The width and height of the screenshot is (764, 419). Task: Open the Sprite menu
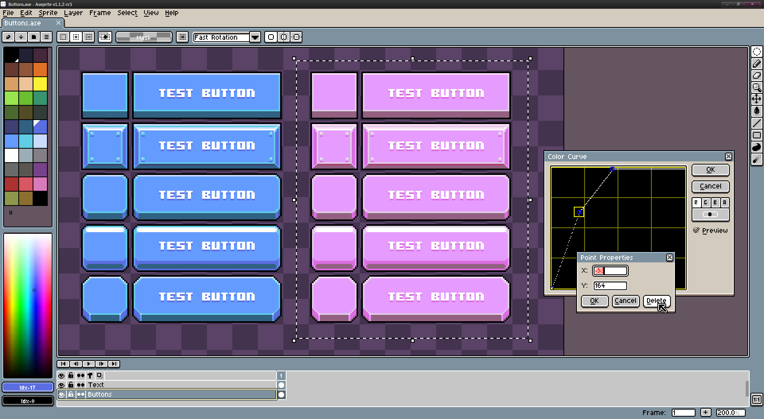[x=47, y=13]
